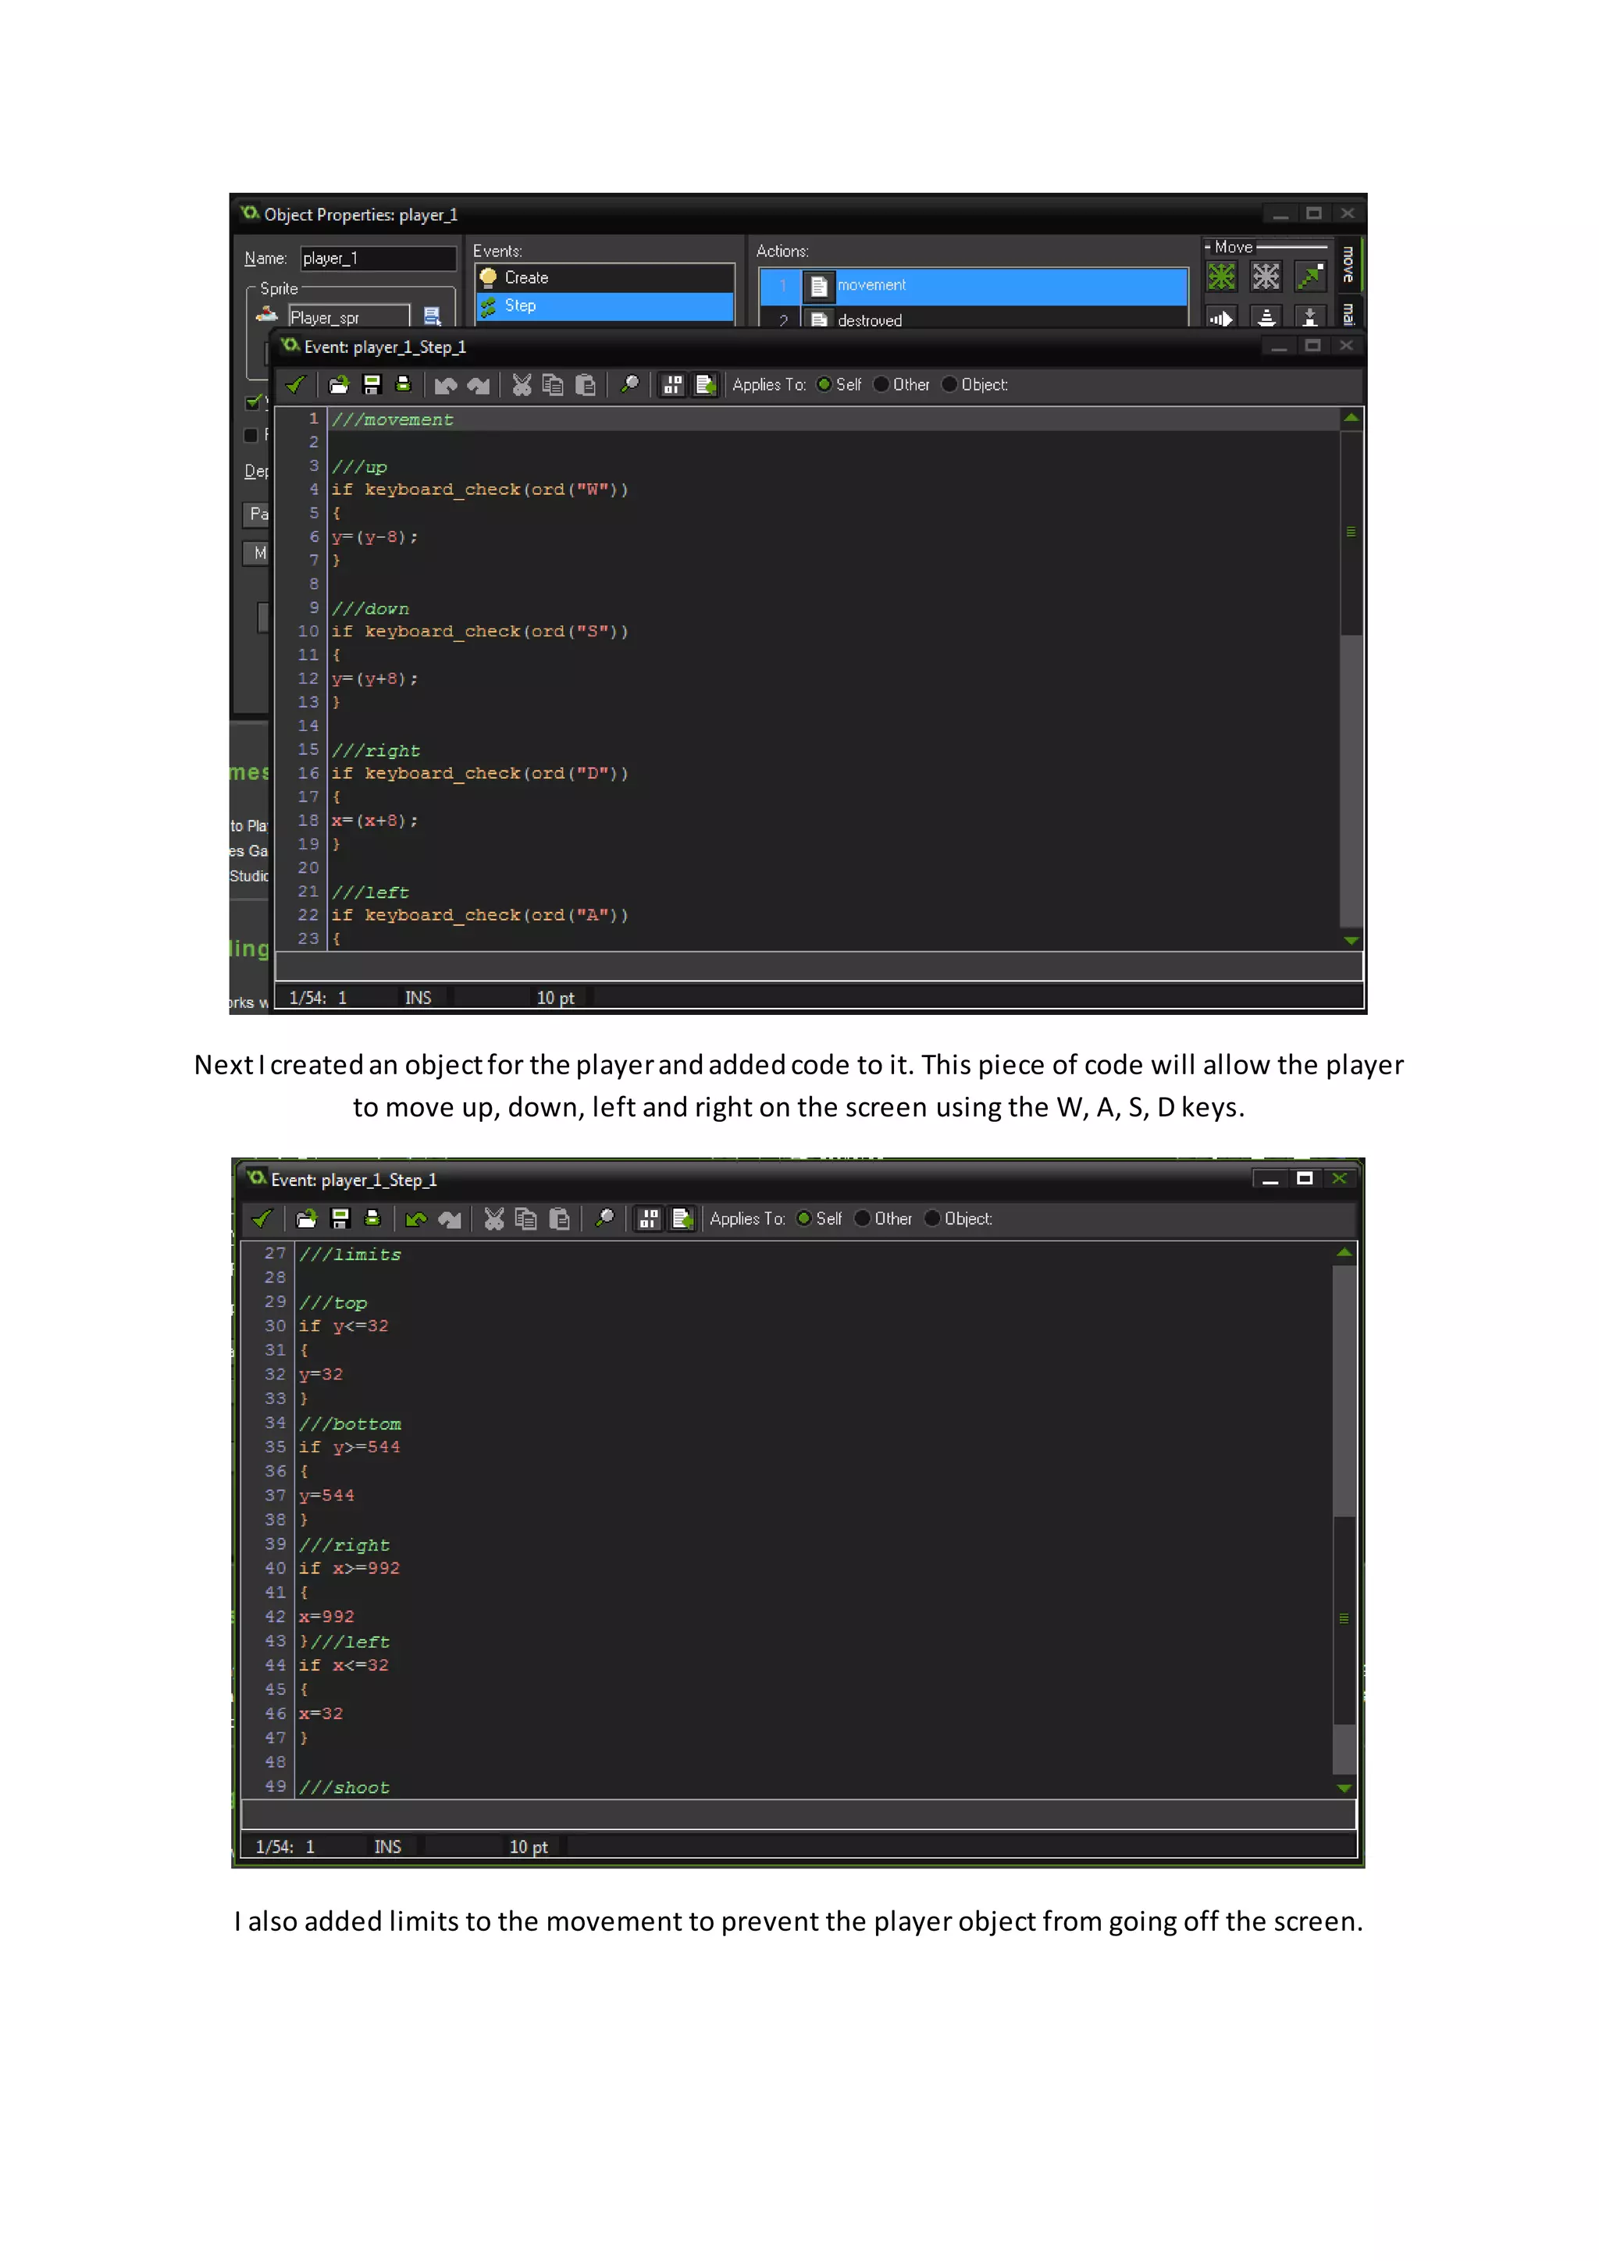Select Other radio in the ///limits editor
Screen dimensions: 1599x2261
863,1218
